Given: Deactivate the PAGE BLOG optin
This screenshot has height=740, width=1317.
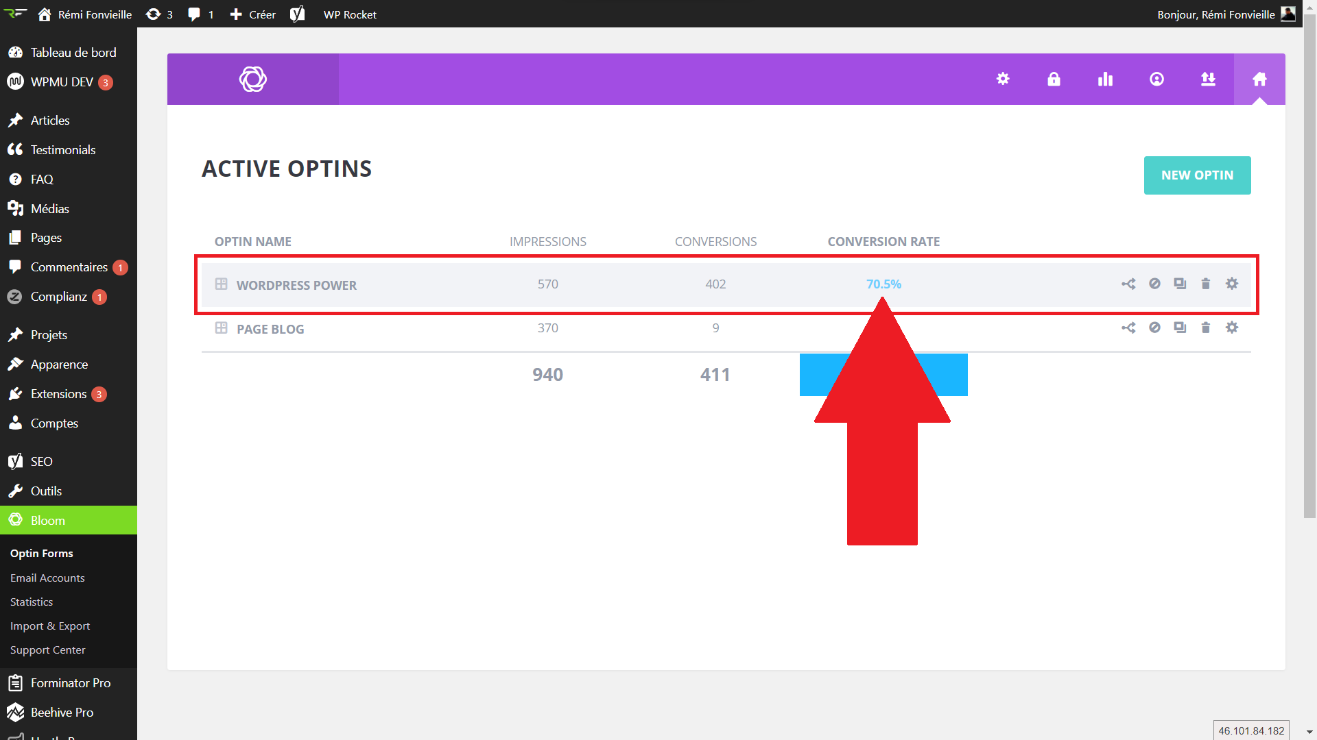Looking at the screenshot, I should 1154,328.
